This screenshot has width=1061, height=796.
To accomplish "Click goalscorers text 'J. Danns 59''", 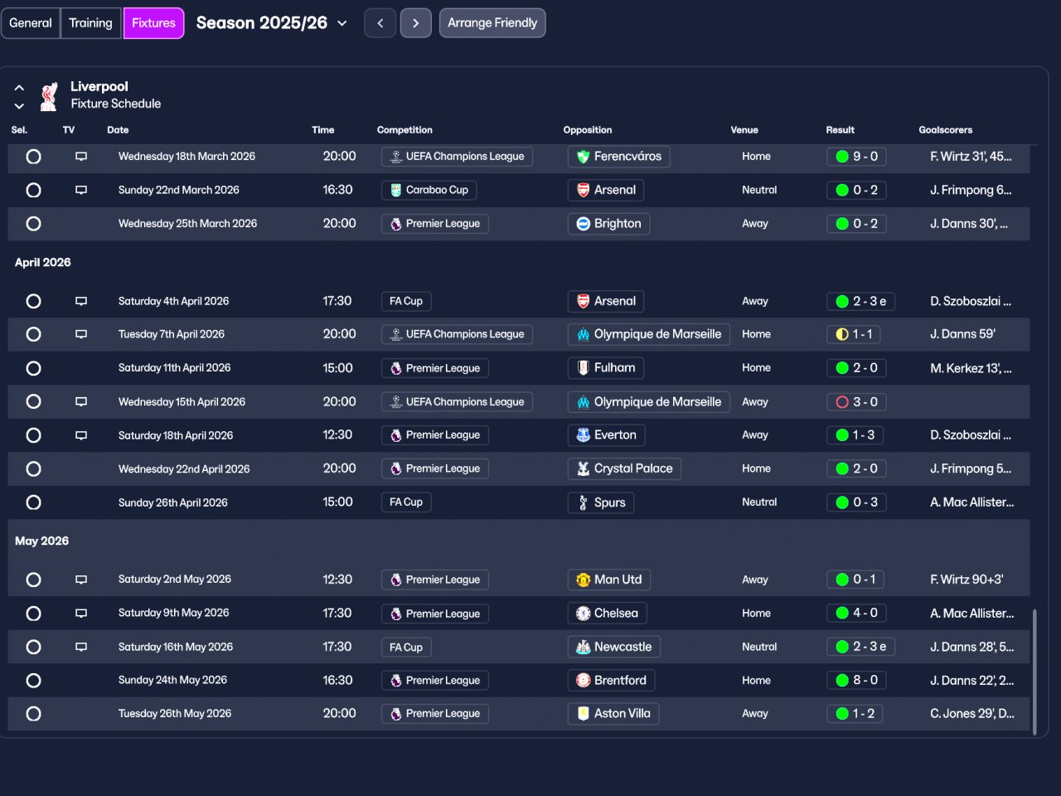I will pos(962,334).
